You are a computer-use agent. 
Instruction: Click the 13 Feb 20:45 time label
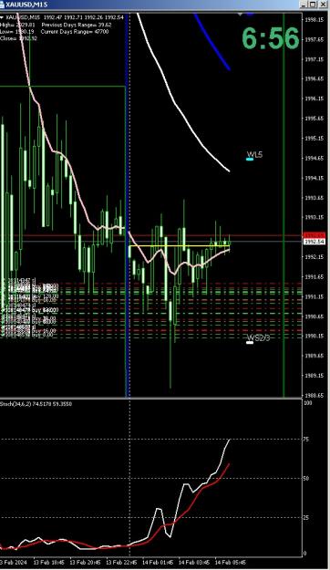point(85,562)
